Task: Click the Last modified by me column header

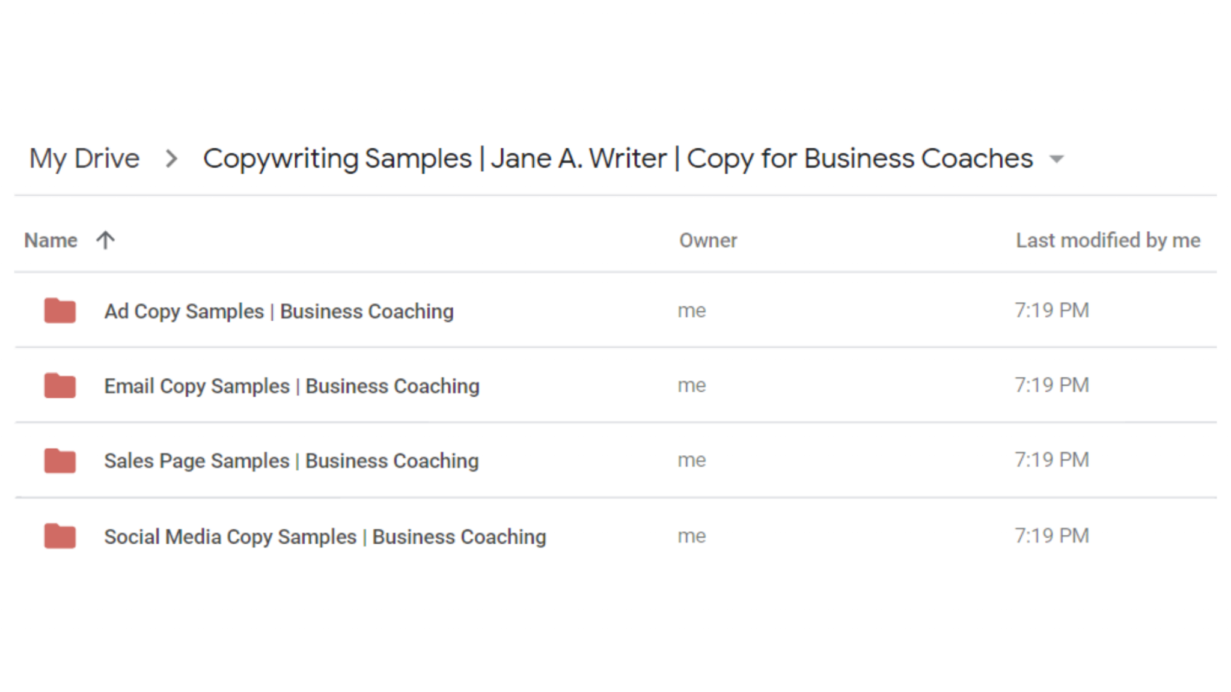Action: pos(1108,240)
